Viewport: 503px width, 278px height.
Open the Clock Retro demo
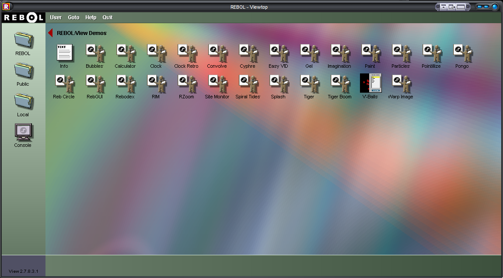187,53
